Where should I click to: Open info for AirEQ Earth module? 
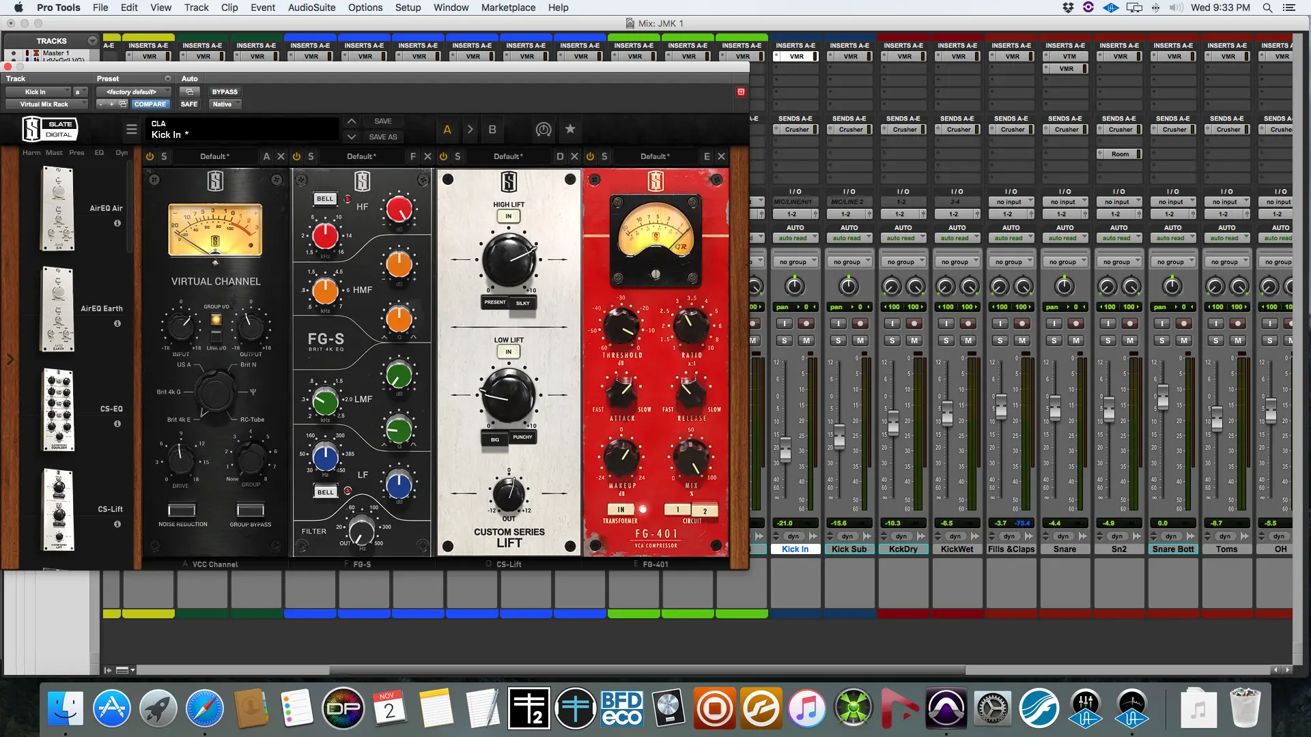pos(117,323)
